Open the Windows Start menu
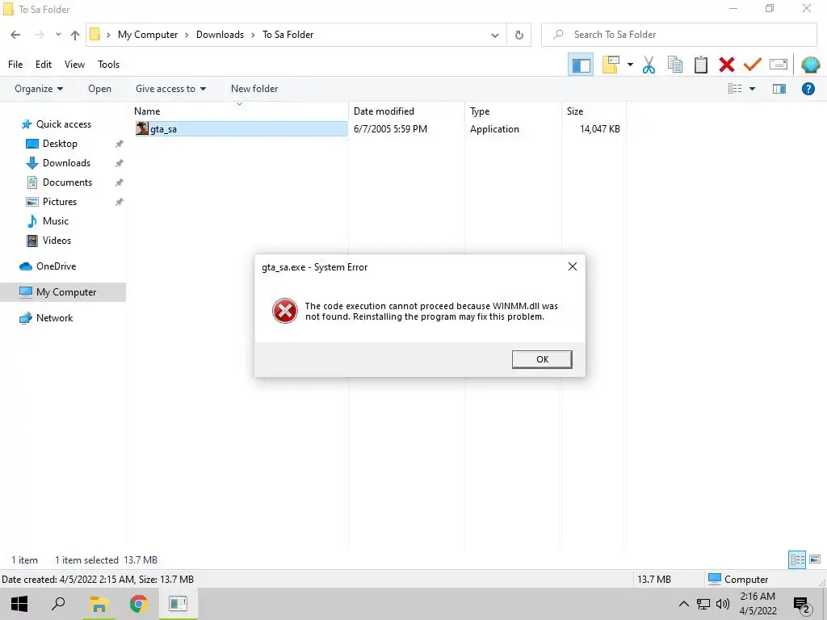 [x=19, y=604]
